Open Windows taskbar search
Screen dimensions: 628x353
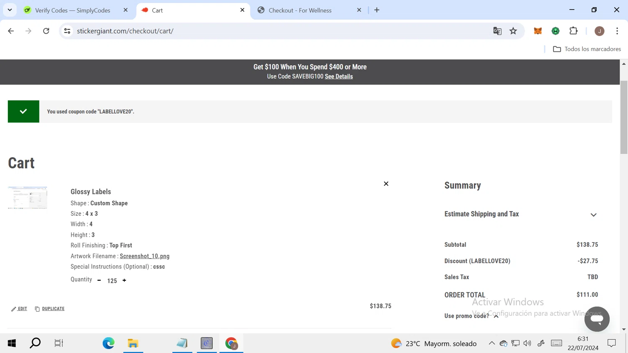click(x=35, y=343)
